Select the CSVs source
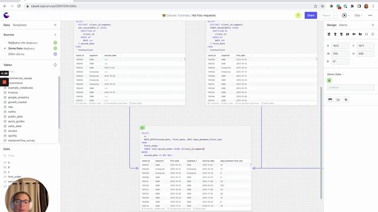This screenshot has height=212, width=378. coord(16,54)
